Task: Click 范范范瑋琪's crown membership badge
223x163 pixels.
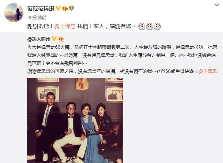Action: coord(65,9)
